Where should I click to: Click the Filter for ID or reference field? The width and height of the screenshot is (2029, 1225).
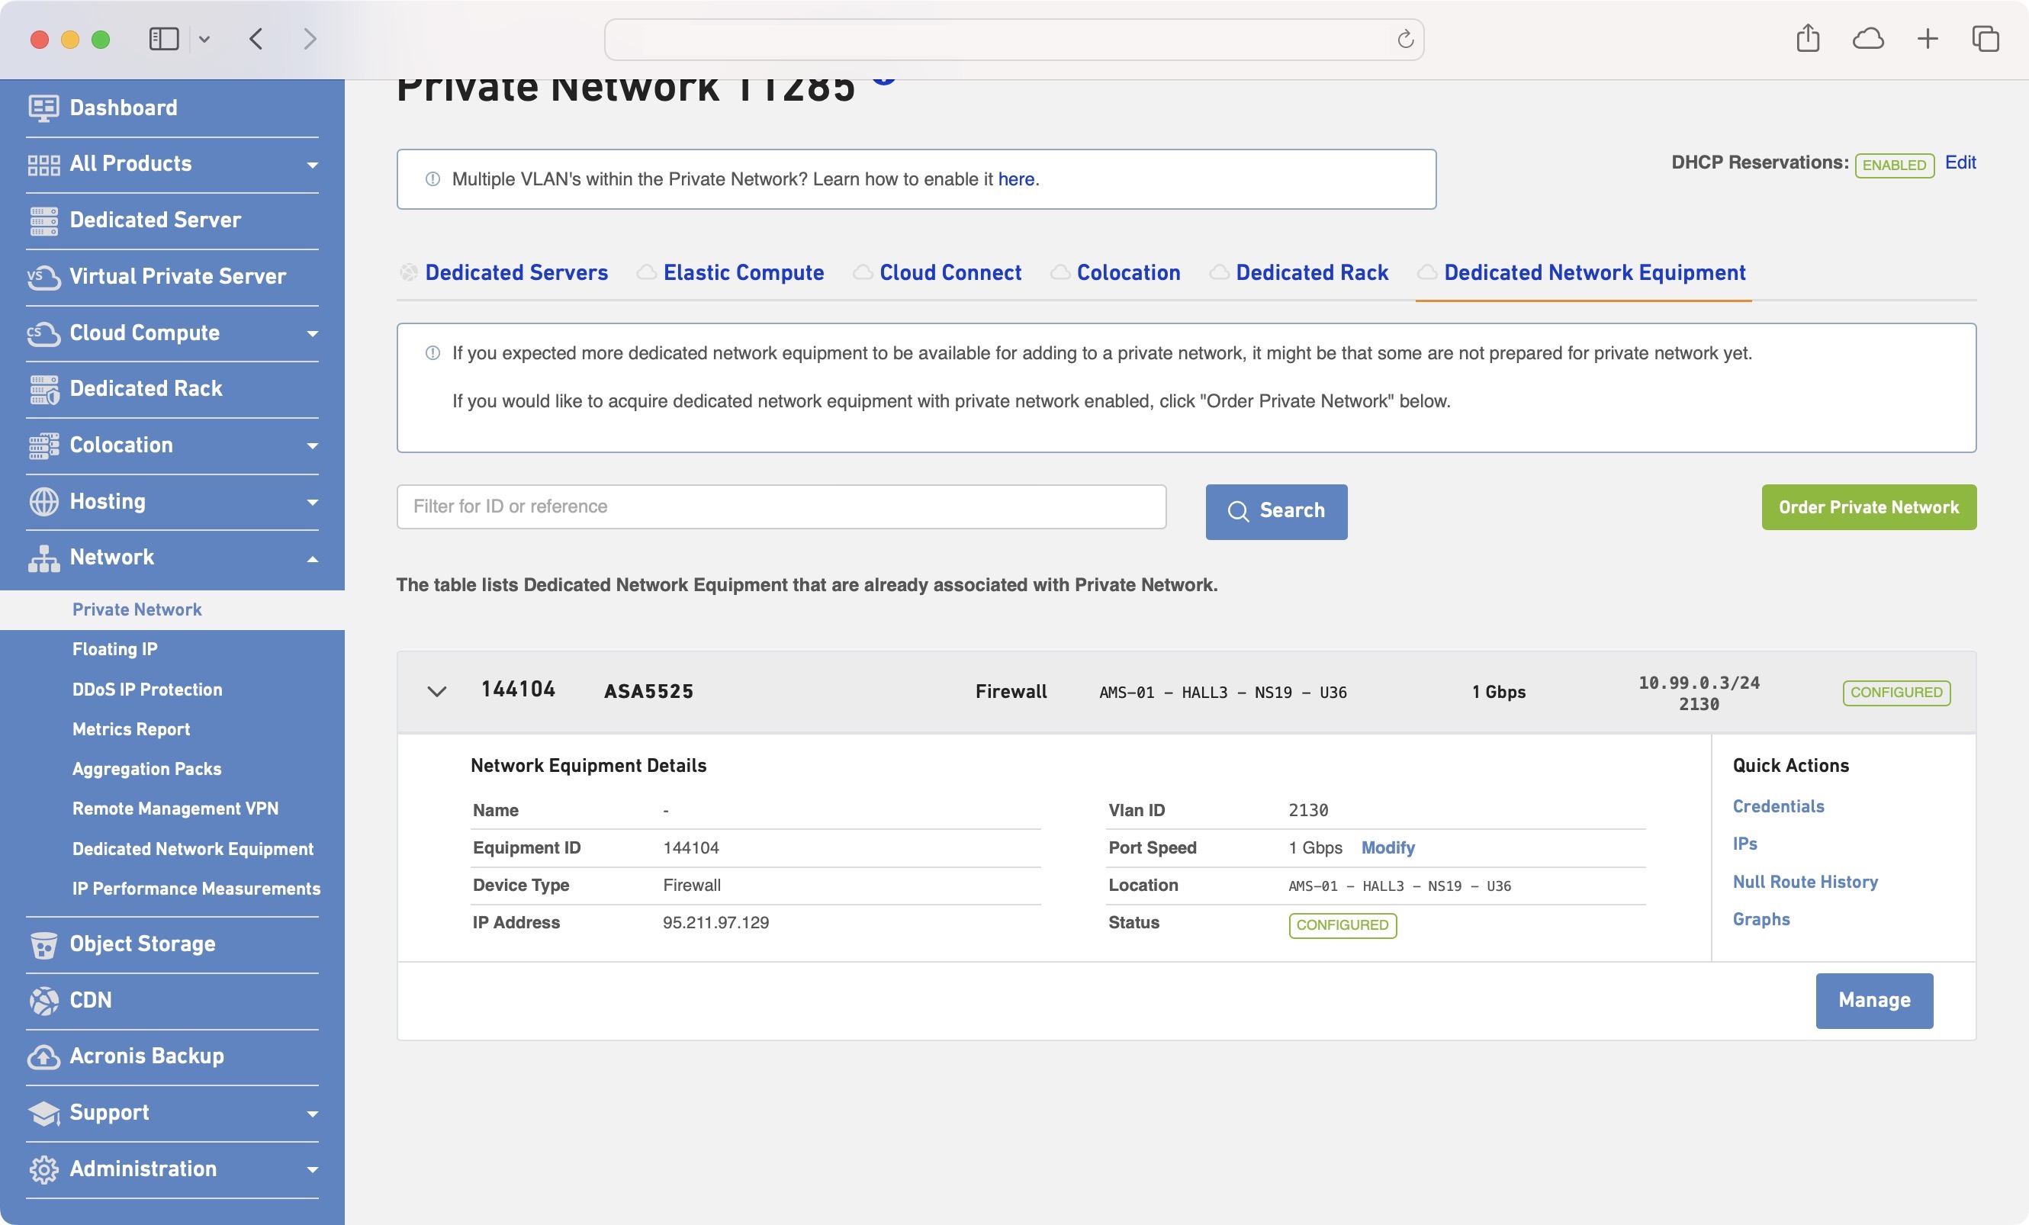[781, 506]
